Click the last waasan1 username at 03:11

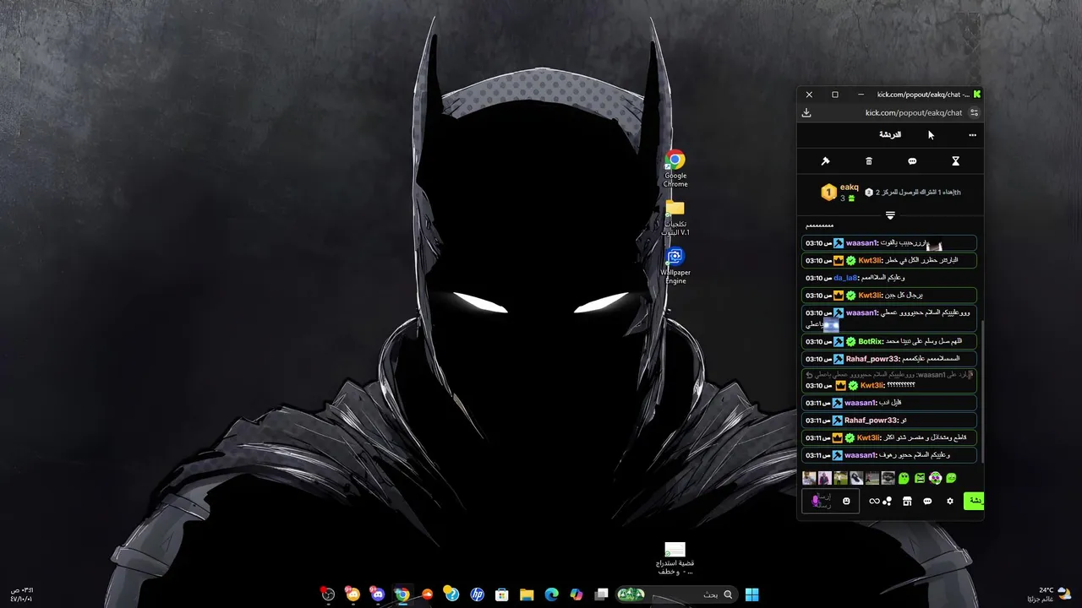pyautogui.click(x=861, y=455)
